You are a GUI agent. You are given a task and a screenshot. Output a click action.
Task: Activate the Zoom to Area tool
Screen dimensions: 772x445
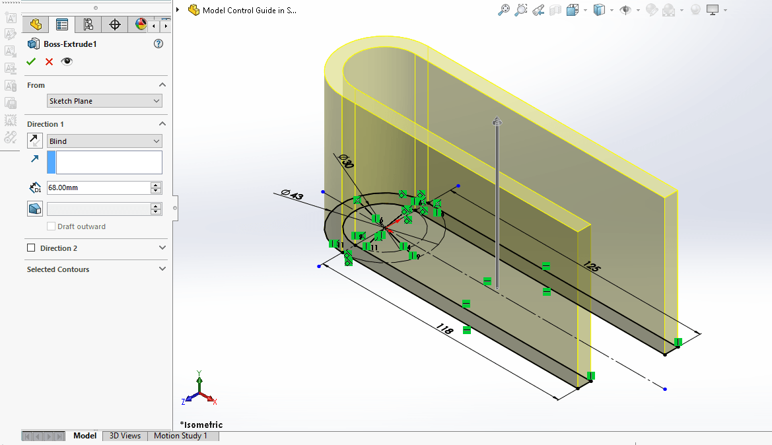click(520, 9)
